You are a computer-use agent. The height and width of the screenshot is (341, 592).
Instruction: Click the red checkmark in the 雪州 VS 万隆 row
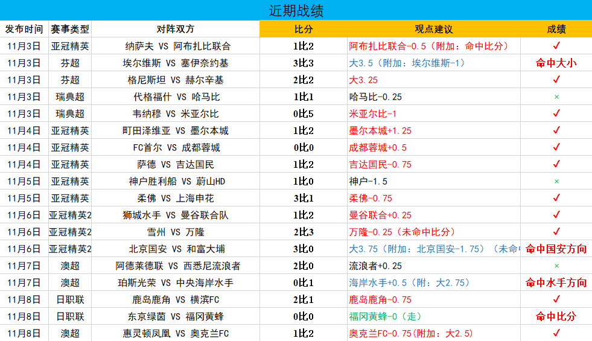coord(556,232)
